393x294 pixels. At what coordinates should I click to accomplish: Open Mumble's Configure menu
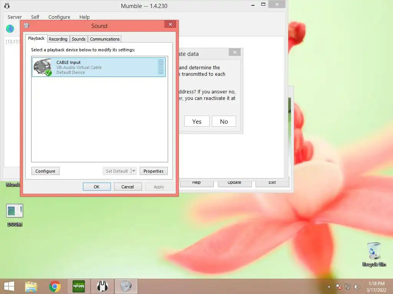59,17
